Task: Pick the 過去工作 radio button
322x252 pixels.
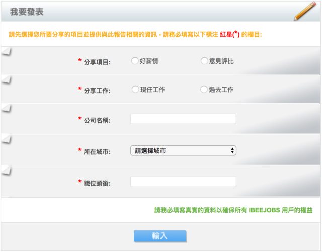Action: point(204,90)
